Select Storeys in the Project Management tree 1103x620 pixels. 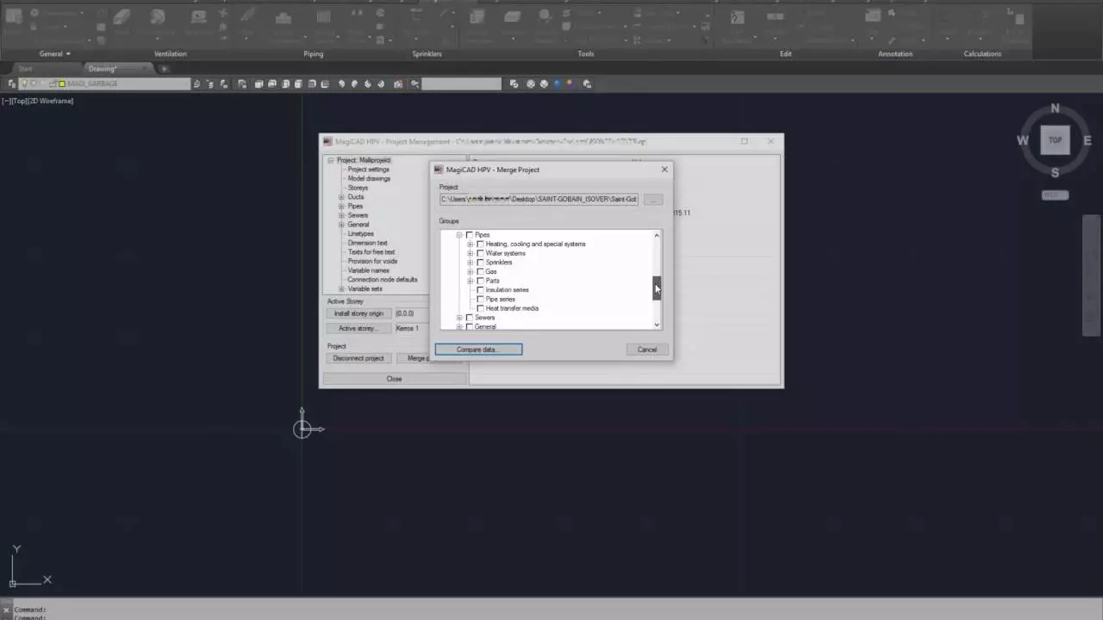358,188
